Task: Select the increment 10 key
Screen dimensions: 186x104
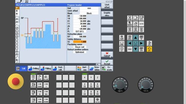Action: (x=40, y=93)
